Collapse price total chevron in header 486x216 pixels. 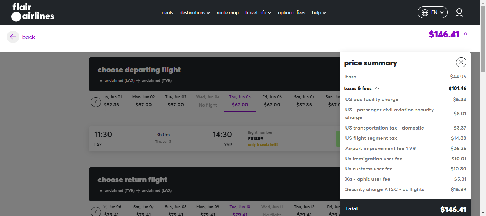[465, 34]
